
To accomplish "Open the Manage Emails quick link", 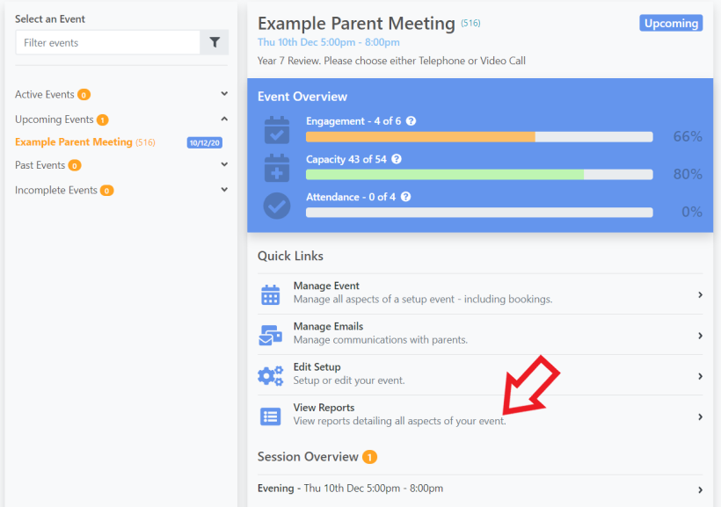I will pos(480,333).
